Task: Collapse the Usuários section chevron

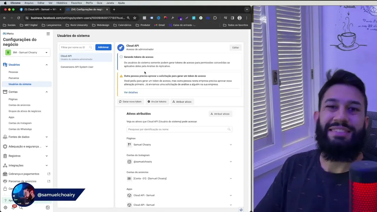Action: pos(47,64)
